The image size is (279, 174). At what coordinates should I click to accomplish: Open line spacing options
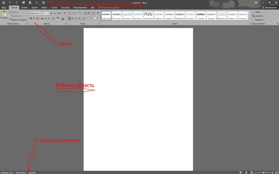tap(84, 18)
